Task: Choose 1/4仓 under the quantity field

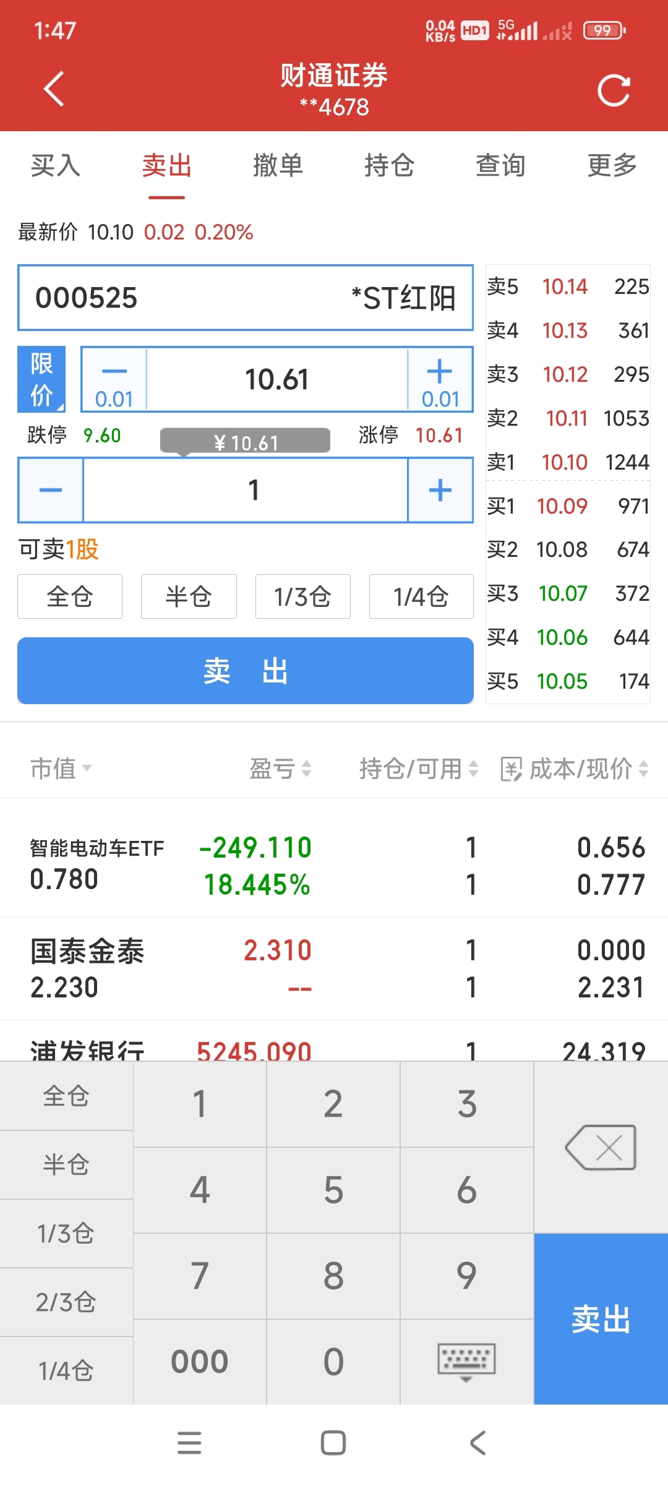Action: [421, 596]
